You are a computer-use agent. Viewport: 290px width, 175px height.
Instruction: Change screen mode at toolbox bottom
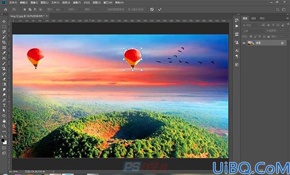[x=4, y=153]
